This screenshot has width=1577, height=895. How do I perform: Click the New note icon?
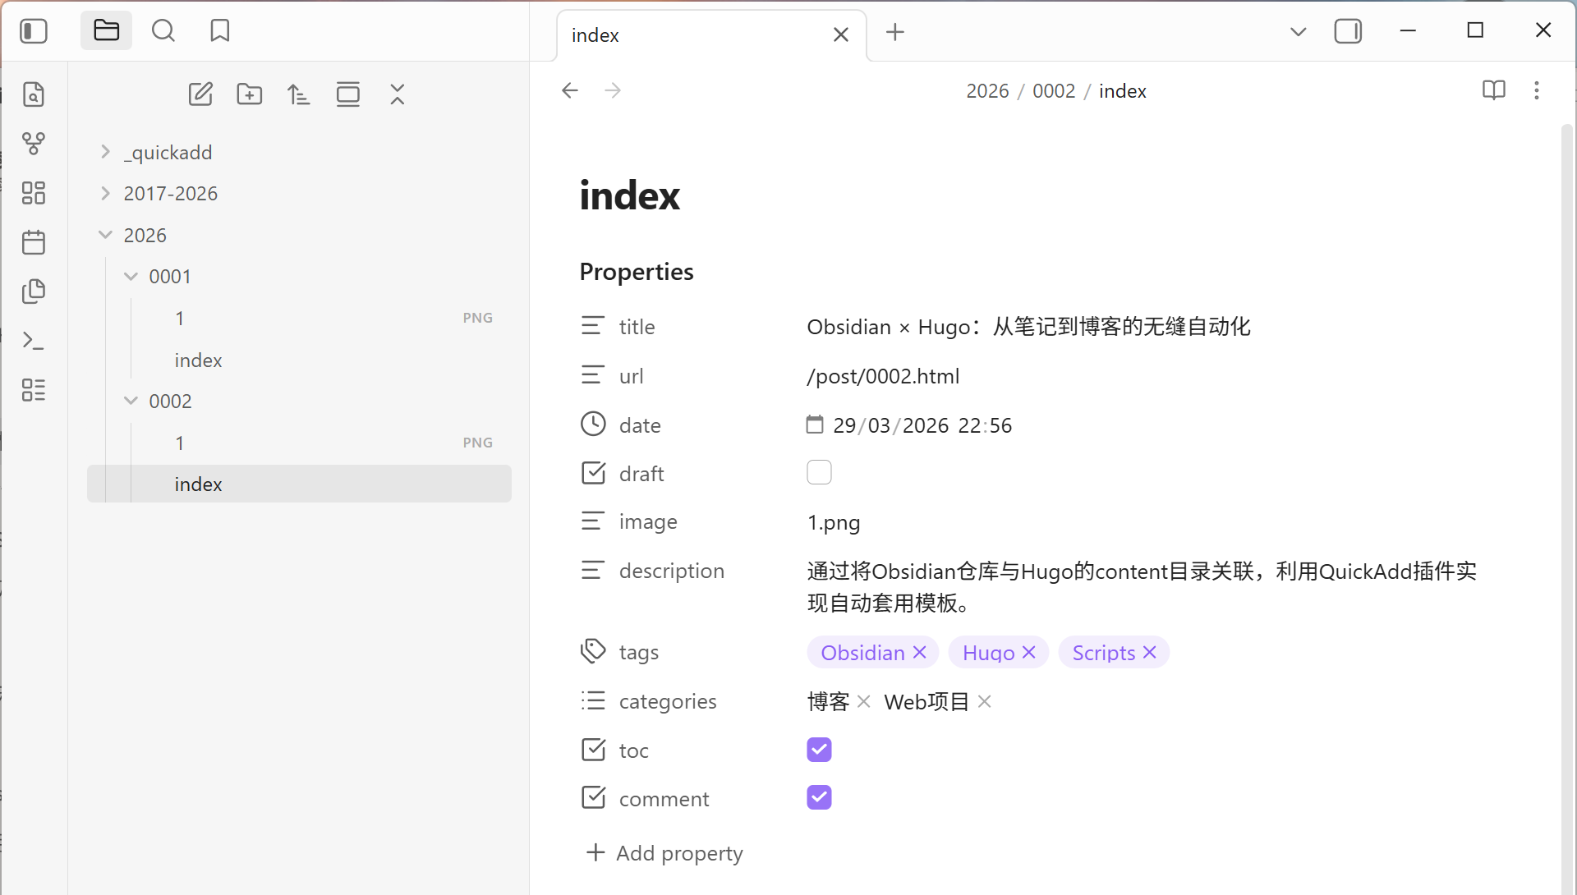pos(200,94)
